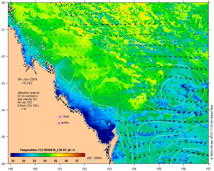This screenshot has width=214, height=171.
Task: Click the magenta Argo circle marker
Action: coord(60,117)
